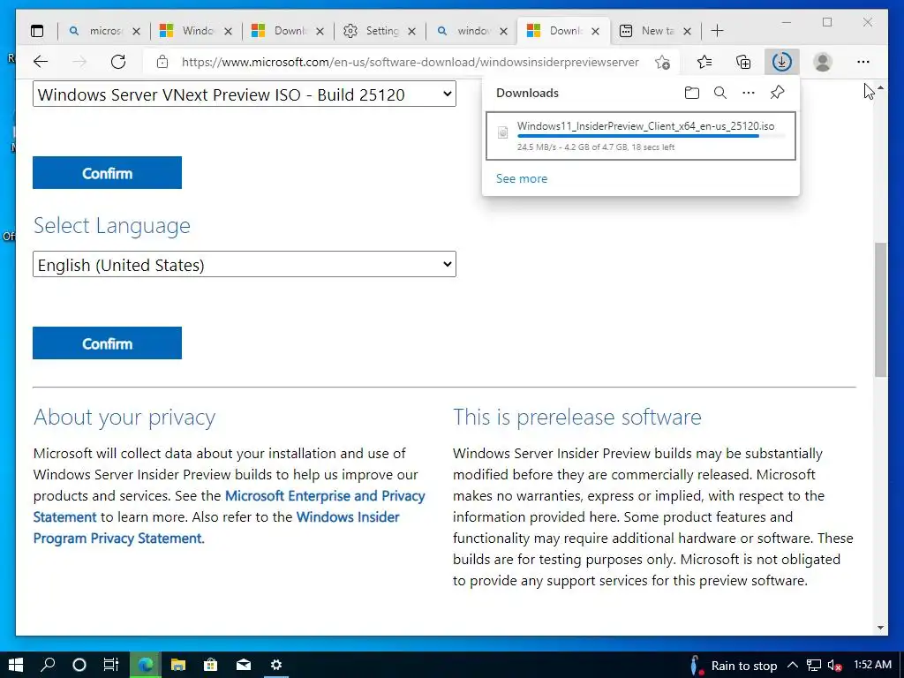Switch to the New tab

(x=655, y=31)
